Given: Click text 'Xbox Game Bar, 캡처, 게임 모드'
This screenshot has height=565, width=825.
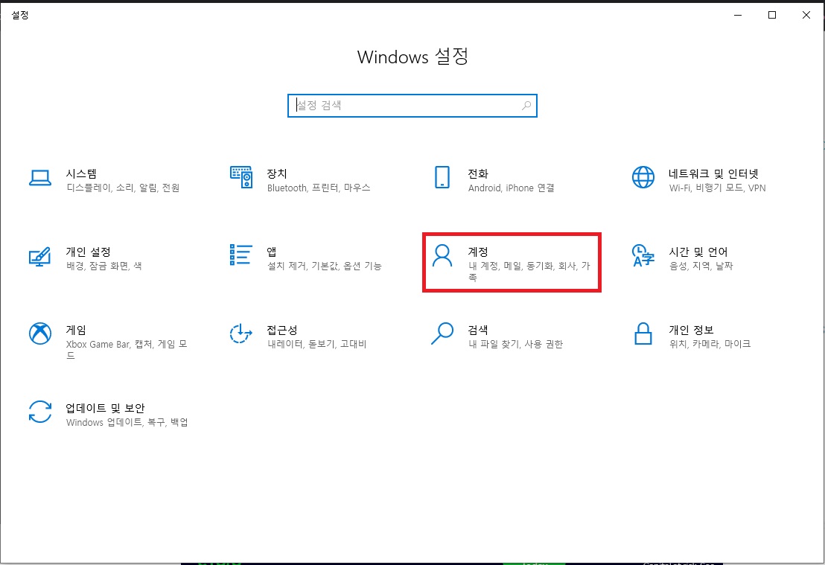Looking at the screenshot, I should (x=127, y=350).
